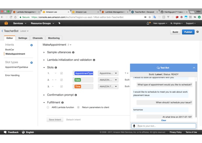Move AppointmentType slot down with arrow
Image resolution: width=202 pixels, height=143 pixels.
coord(56,73)
